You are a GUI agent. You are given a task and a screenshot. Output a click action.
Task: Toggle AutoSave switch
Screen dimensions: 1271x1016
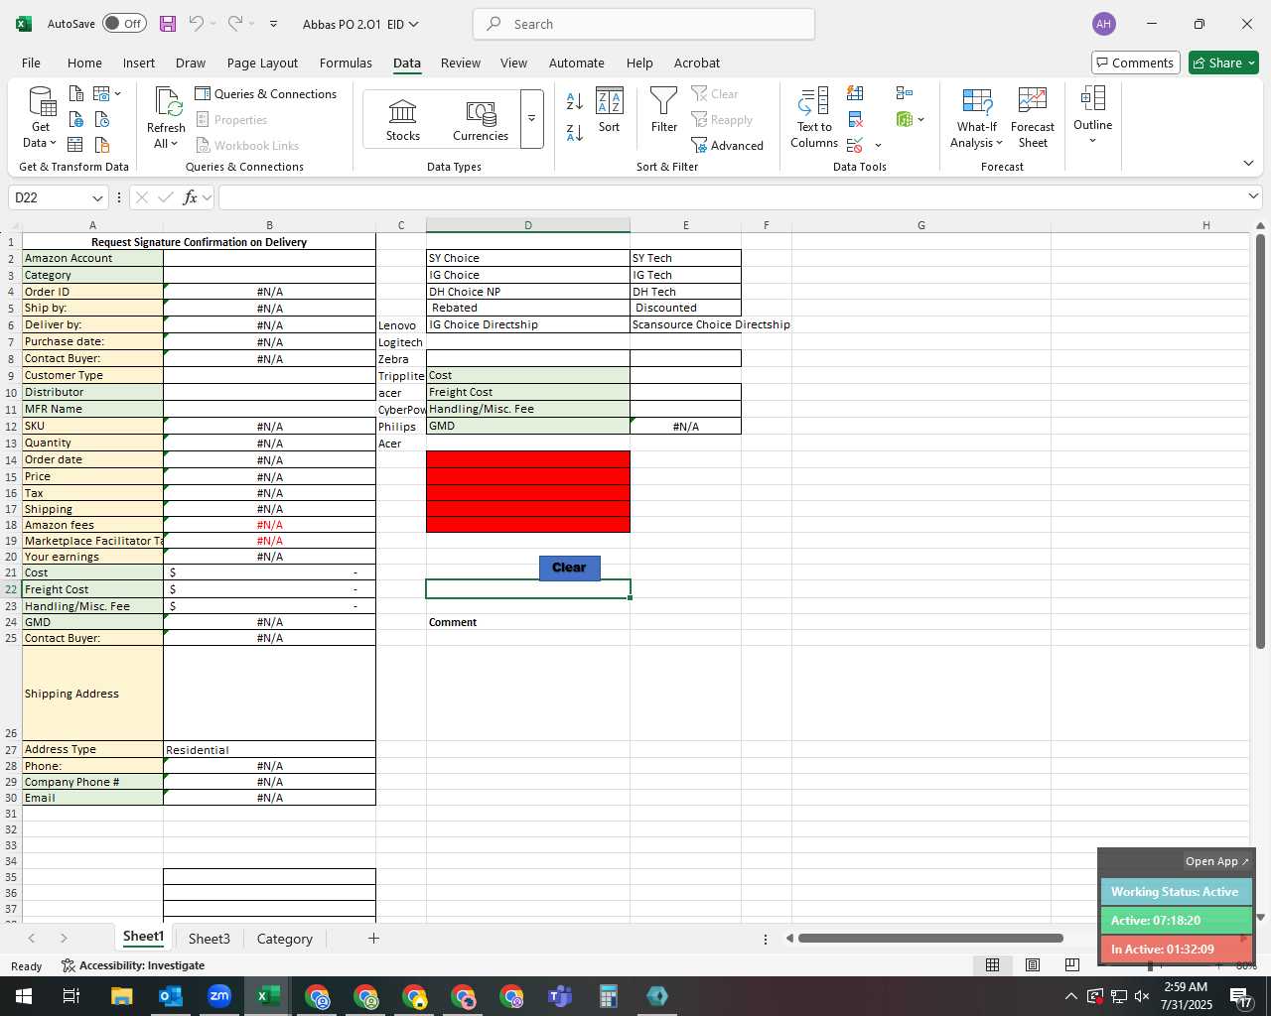(124, 24)
